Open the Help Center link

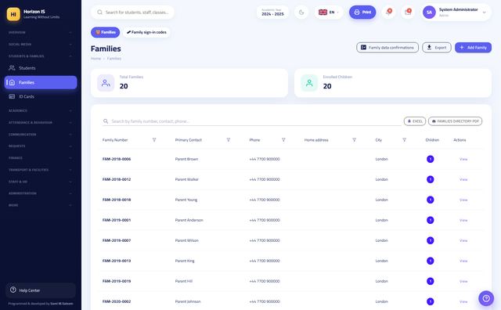coord(41,290)
